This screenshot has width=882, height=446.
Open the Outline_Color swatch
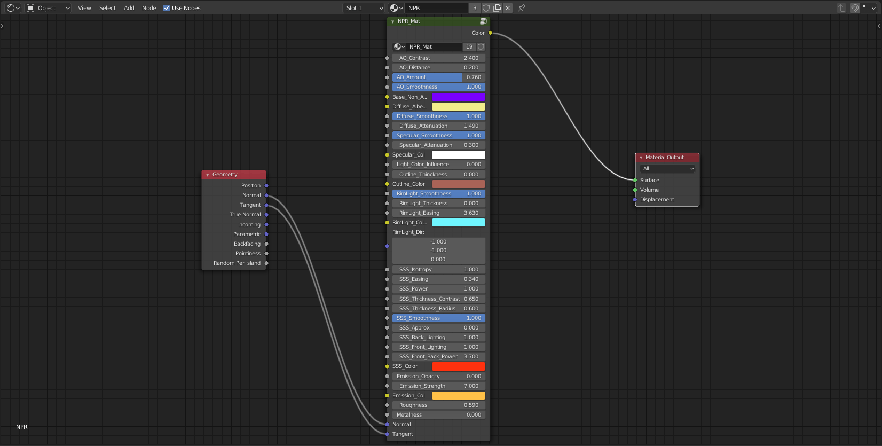pyautogui.click(x=459, y=184)
